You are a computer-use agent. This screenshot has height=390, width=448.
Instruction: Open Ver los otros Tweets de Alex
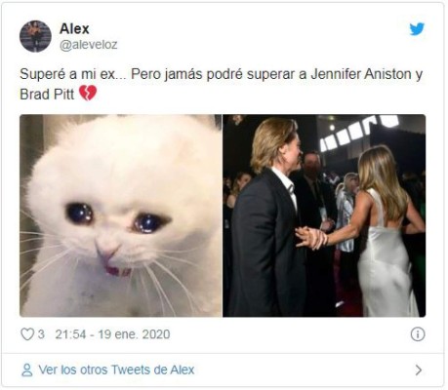click(116, 370)
